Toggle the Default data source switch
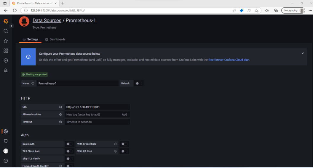The height and width of the screenshot is (168, 313). tap(139, 84)
